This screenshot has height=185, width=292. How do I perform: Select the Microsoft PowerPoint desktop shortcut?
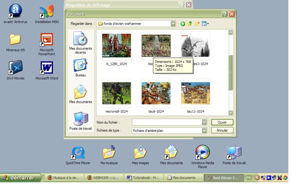[47, 44]
